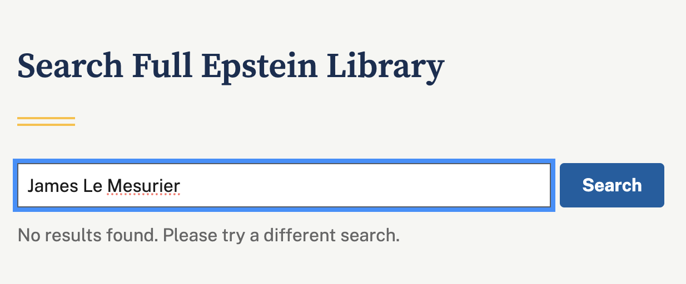Click the yellow double-line divider under heading
Viewport: 686px width, 284px height.
(46, 121)
